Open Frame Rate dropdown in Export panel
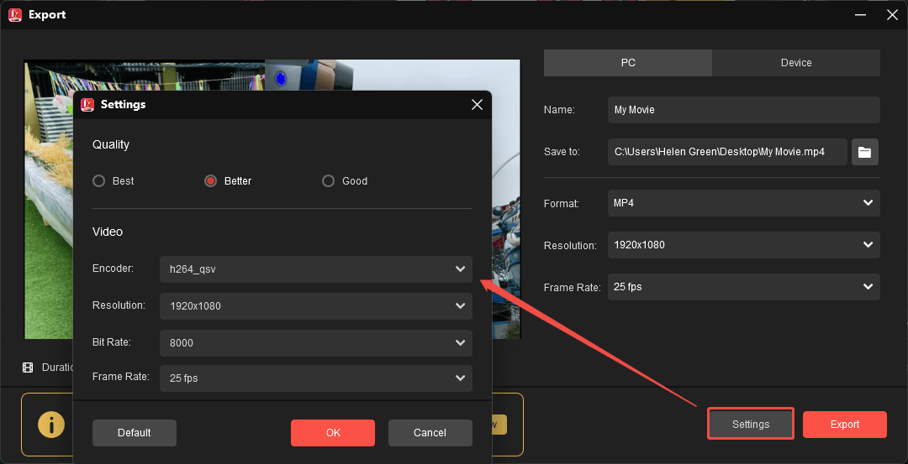 (744, 287)
